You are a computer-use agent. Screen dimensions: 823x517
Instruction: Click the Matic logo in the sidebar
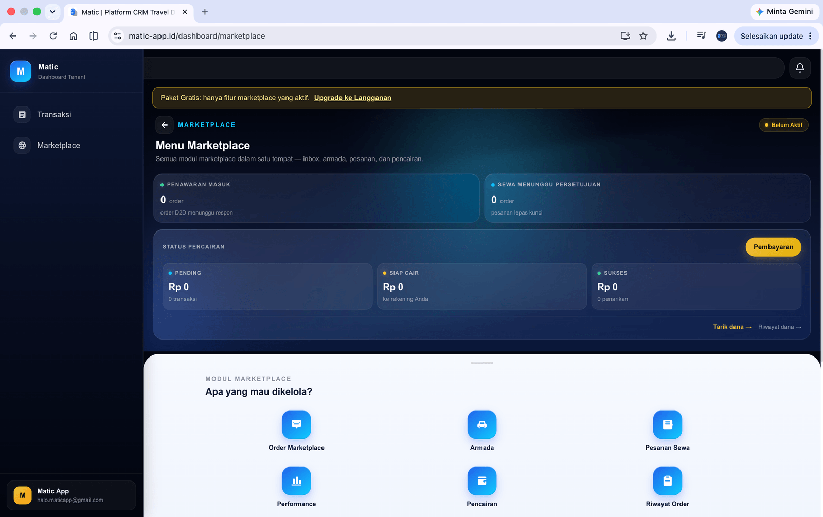(21, 72)
